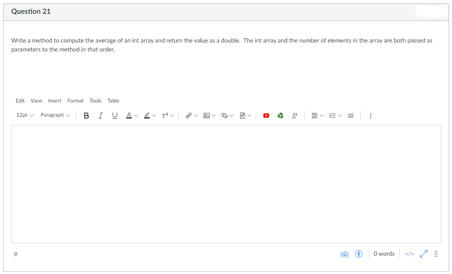Open the Table menu
This screenshot has width=452, height=274.
(x=113, y=101)
